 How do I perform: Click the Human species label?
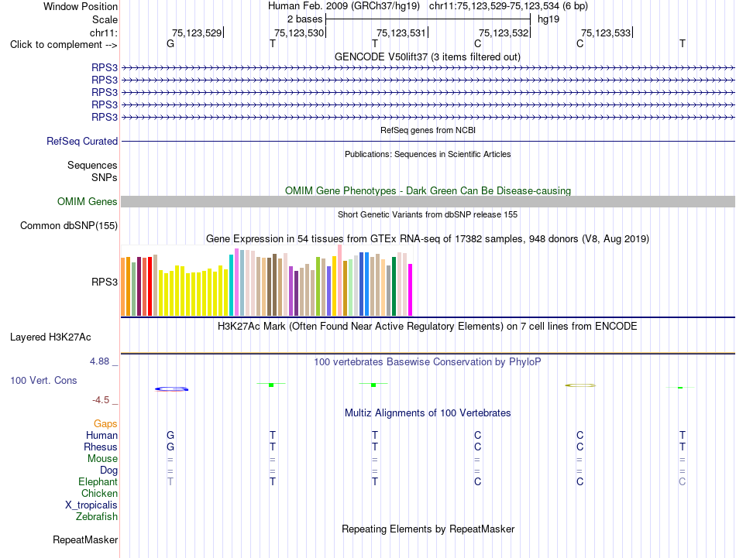[101, 435]
